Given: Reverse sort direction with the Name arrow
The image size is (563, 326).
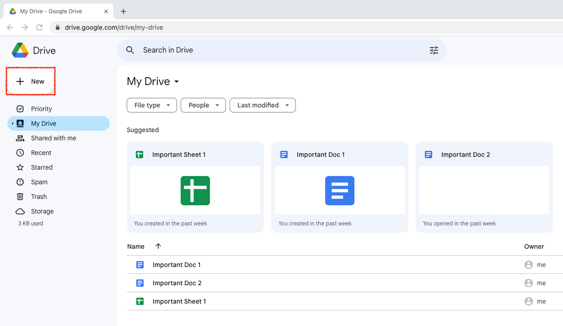Looking at the screenshot, I should pos(158,246).
